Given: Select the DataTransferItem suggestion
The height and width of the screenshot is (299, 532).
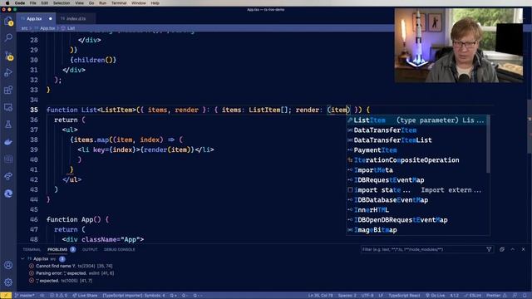Looking at the screenshot, I should pyautogui.click(x=416, y=130).
